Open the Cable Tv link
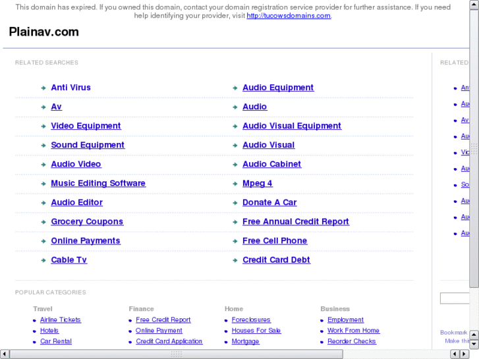 pos(69,260)
